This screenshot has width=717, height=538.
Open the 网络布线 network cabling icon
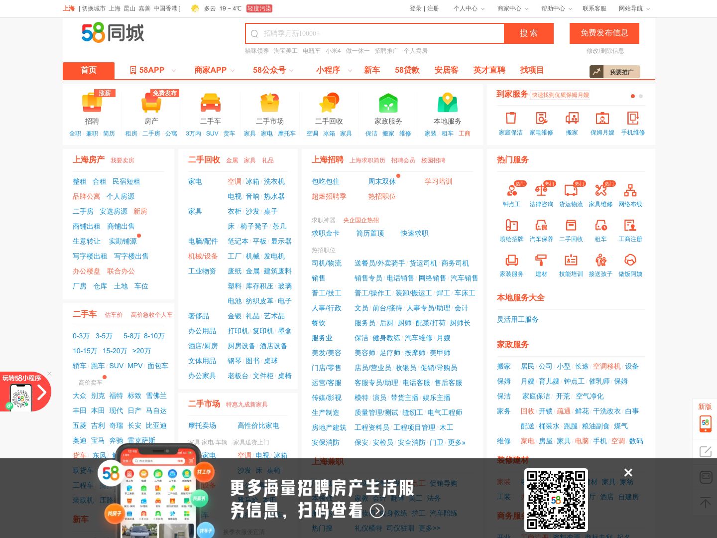(630, 190)
